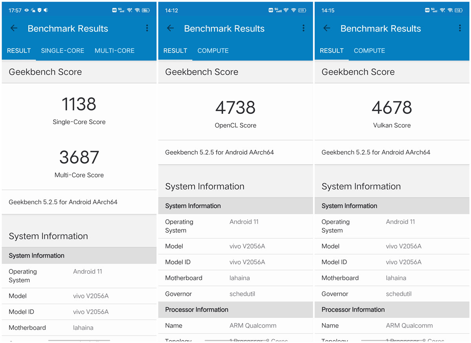The width and height of the screenshot is (471, 343).
Task: Tap Geekbench version text on the Vulkan results screen
Action: pos(376,152)
